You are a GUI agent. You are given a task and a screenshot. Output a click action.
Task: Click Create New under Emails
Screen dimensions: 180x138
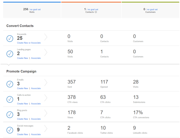23,88
